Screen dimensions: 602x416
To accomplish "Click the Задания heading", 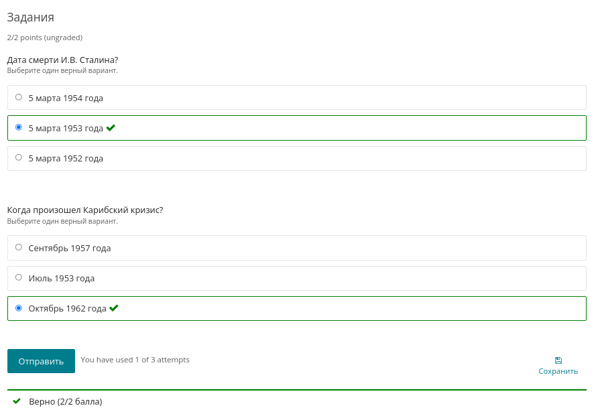I will (x=30, y=17).
